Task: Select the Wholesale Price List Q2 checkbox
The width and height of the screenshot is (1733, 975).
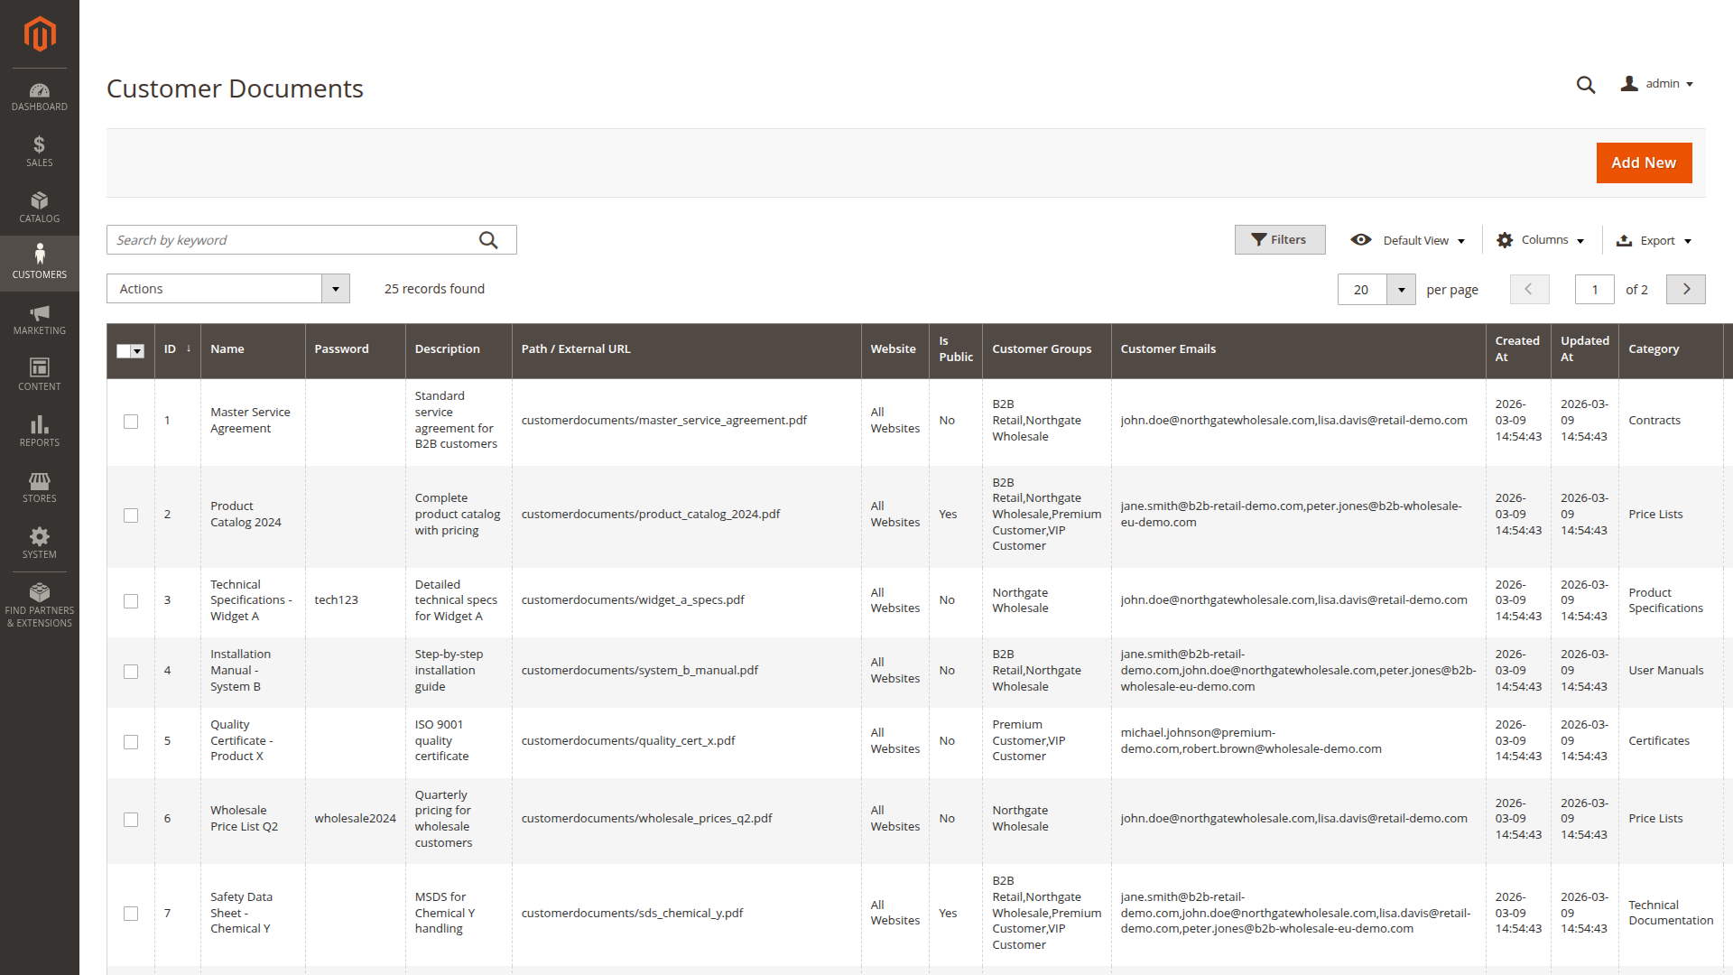Action: [131, 820]
